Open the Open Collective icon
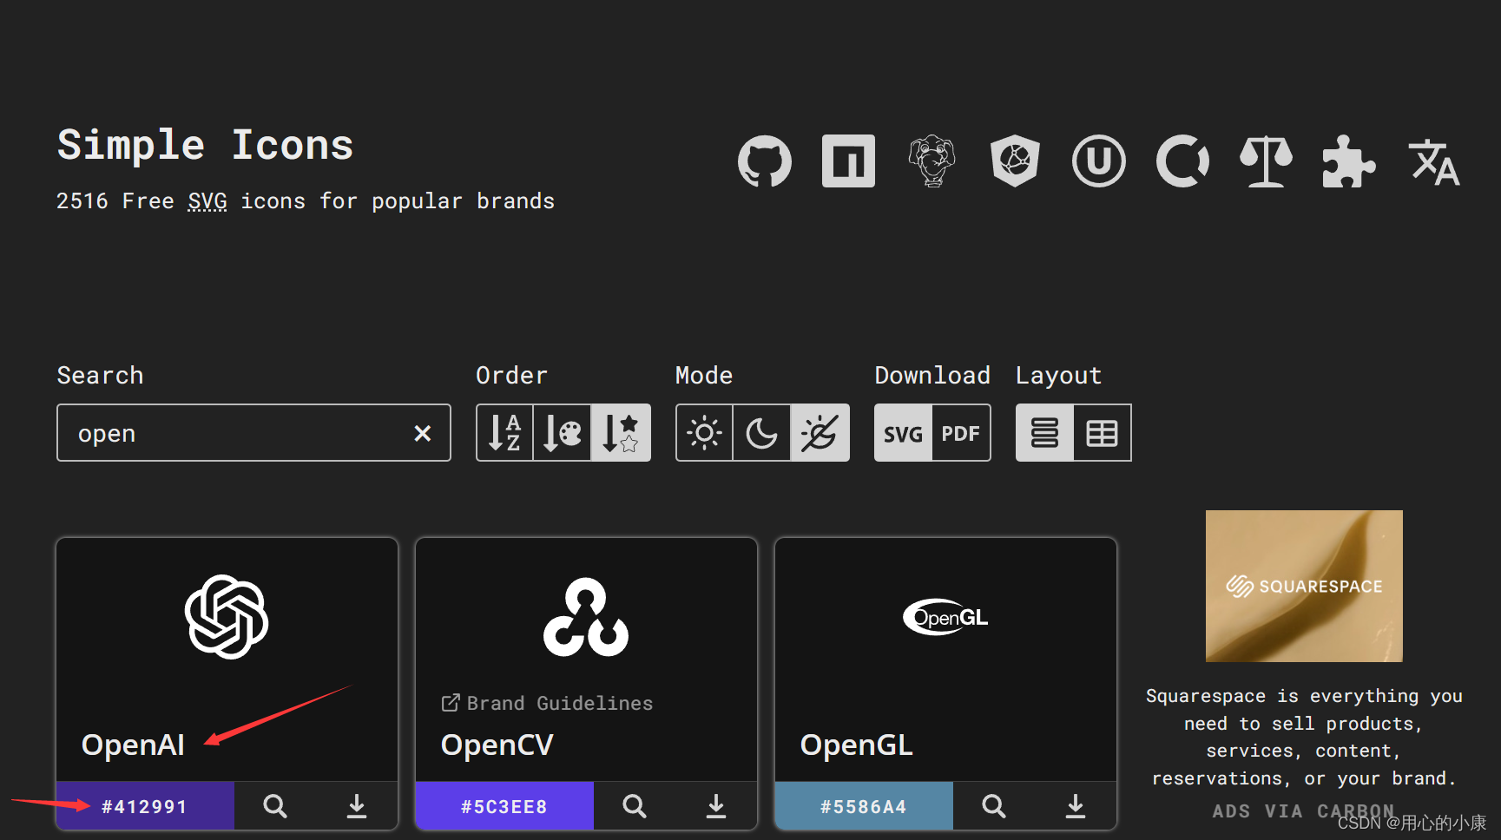The width and height of the screenshot is (1501, 840). tap(1182, 161)
